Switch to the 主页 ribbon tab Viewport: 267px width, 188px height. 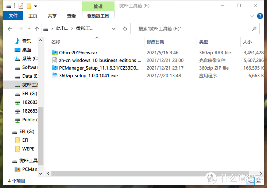click(x=33, y=16)
